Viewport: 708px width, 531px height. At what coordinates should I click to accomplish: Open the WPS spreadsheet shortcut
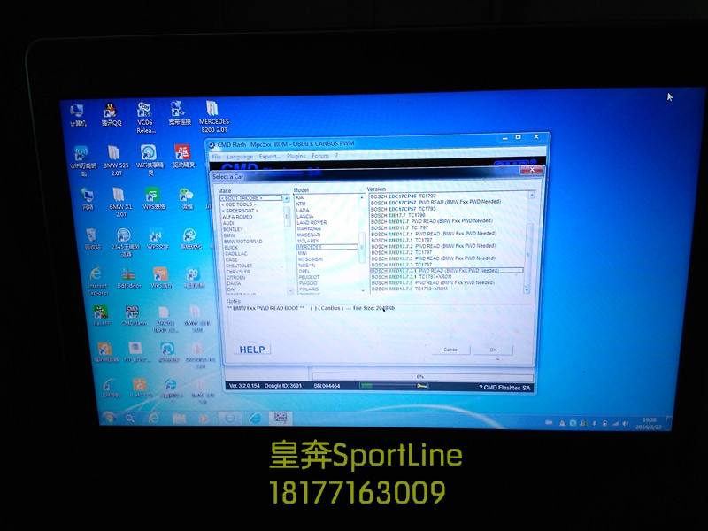coord(153,198)
